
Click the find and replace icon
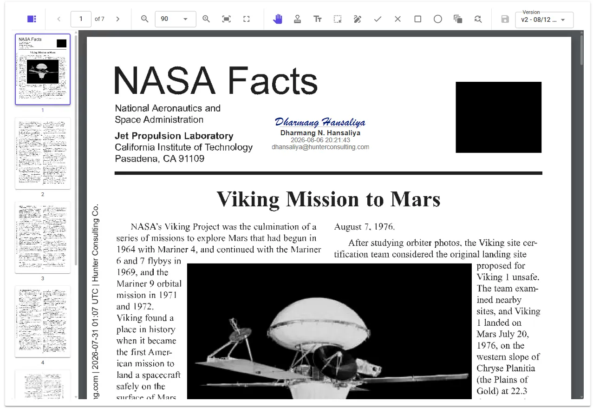(478, 19)
